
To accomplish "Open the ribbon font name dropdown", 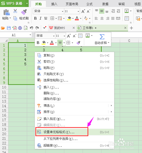I will 62,11.
